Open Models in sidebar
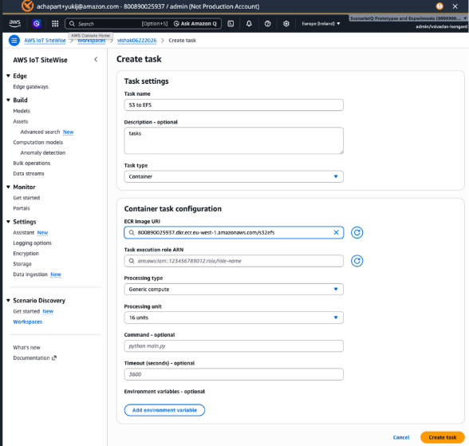Screen dimensions: 469x446 pyautogui.click(x=22, y=111)
